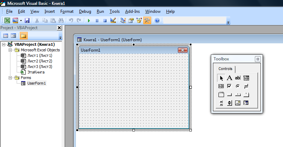The image size is (283, 147).
Task: Open the Edit menu
Action: coord(21,11)
